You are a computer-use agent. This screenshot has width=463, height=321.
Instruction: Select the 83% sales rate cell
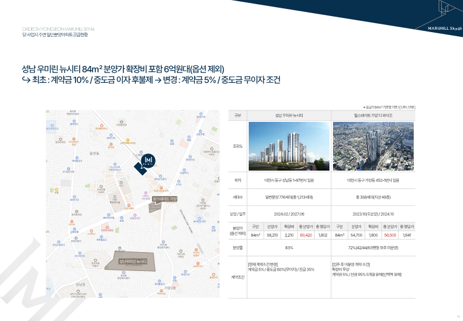coord(289,248)
